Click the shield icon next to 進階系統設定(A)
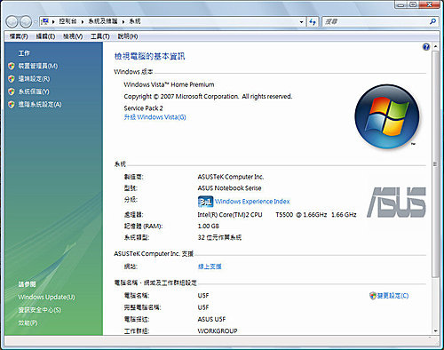Viewport: 444px width, 350px height. click(x=12, y=104)
